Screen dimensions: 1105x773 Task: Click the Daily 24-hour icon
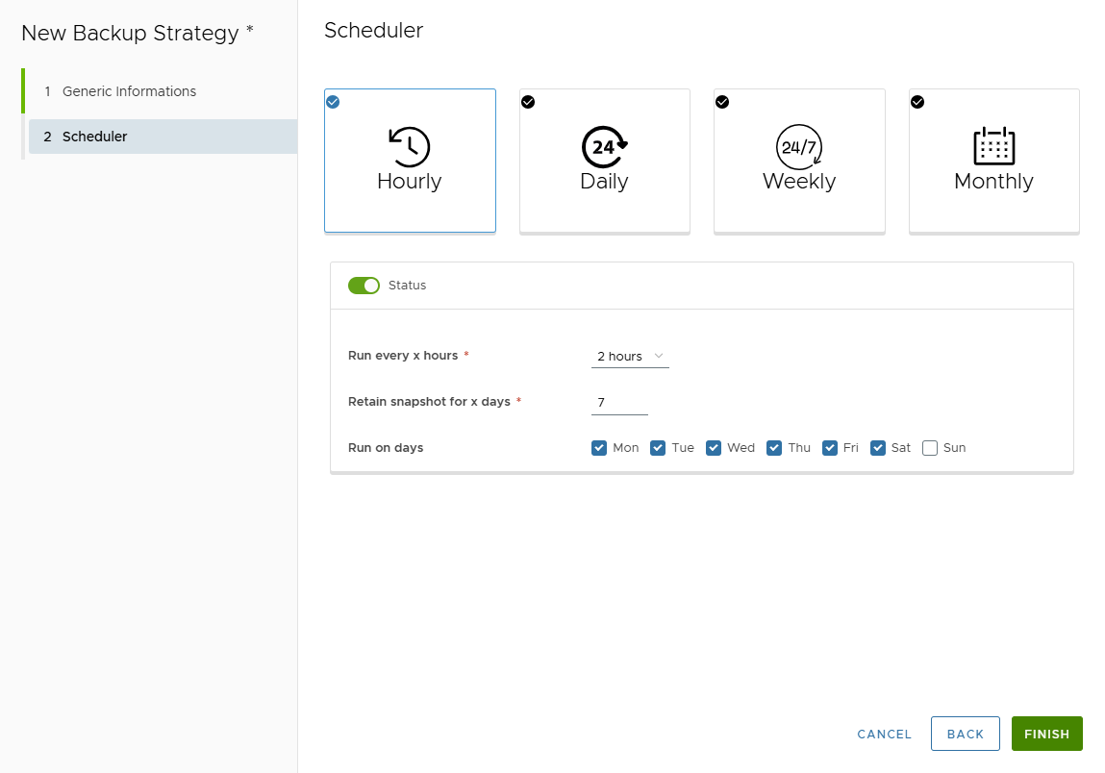[x=604, y=147]
